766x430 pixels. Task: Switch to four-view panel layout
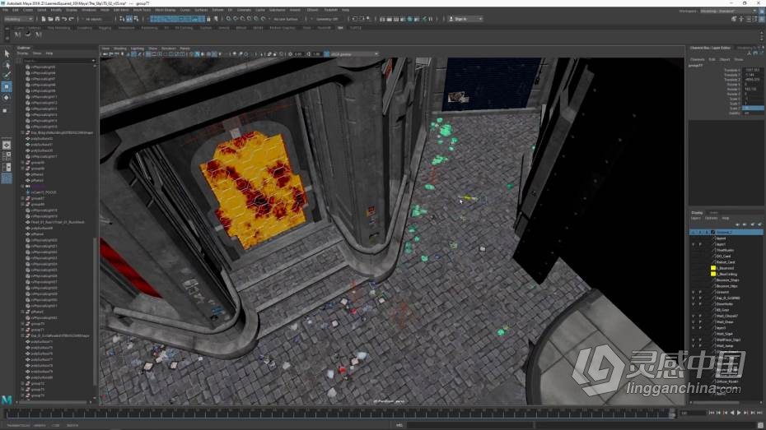[x=7, y=156]
